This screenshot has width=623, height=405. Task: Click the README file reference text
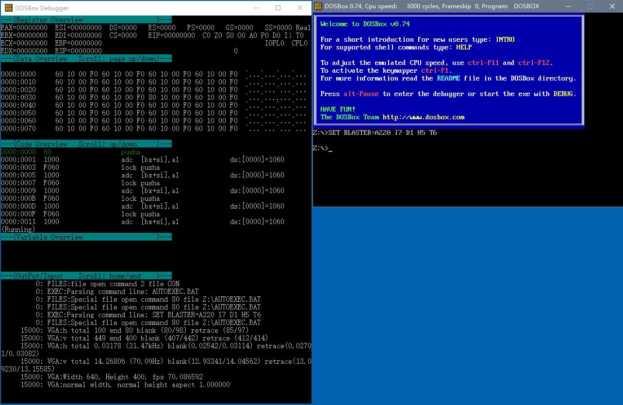[448, 78]
